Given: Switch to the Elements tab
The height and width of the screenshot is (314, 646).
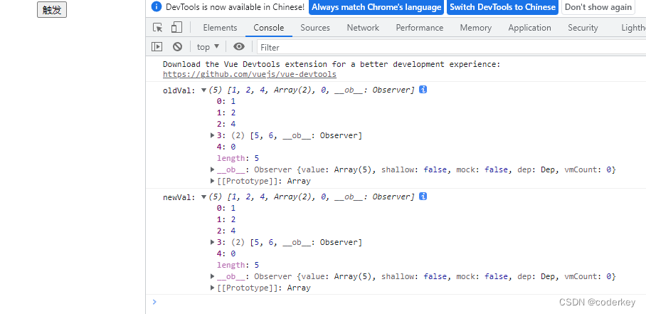Looking at the screenshot, I should click(220, 28).
